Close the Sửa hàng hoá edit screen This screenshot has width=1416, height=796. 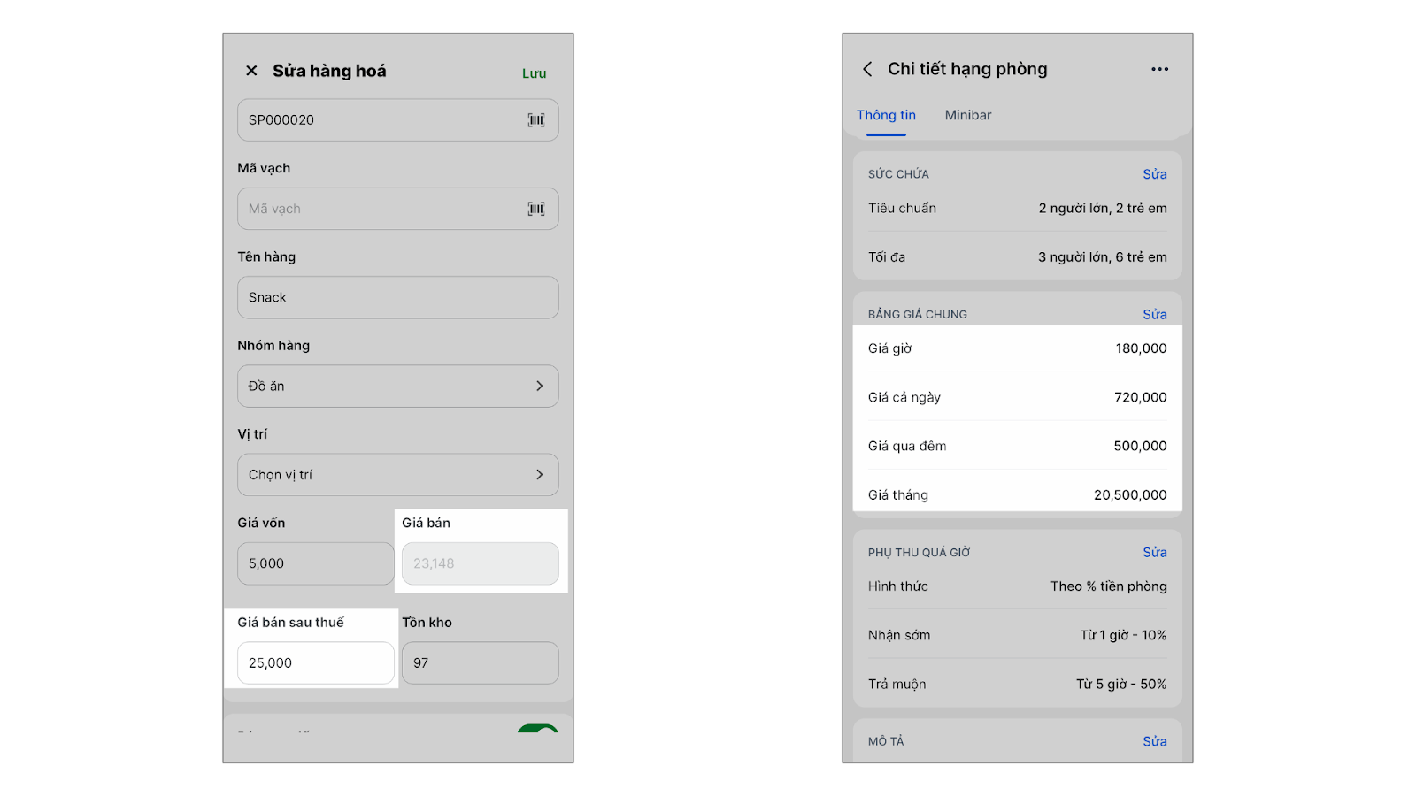point(251,71)
